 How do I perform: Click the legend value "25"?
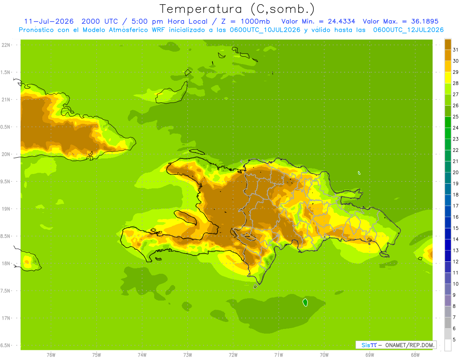pos(456,117)
